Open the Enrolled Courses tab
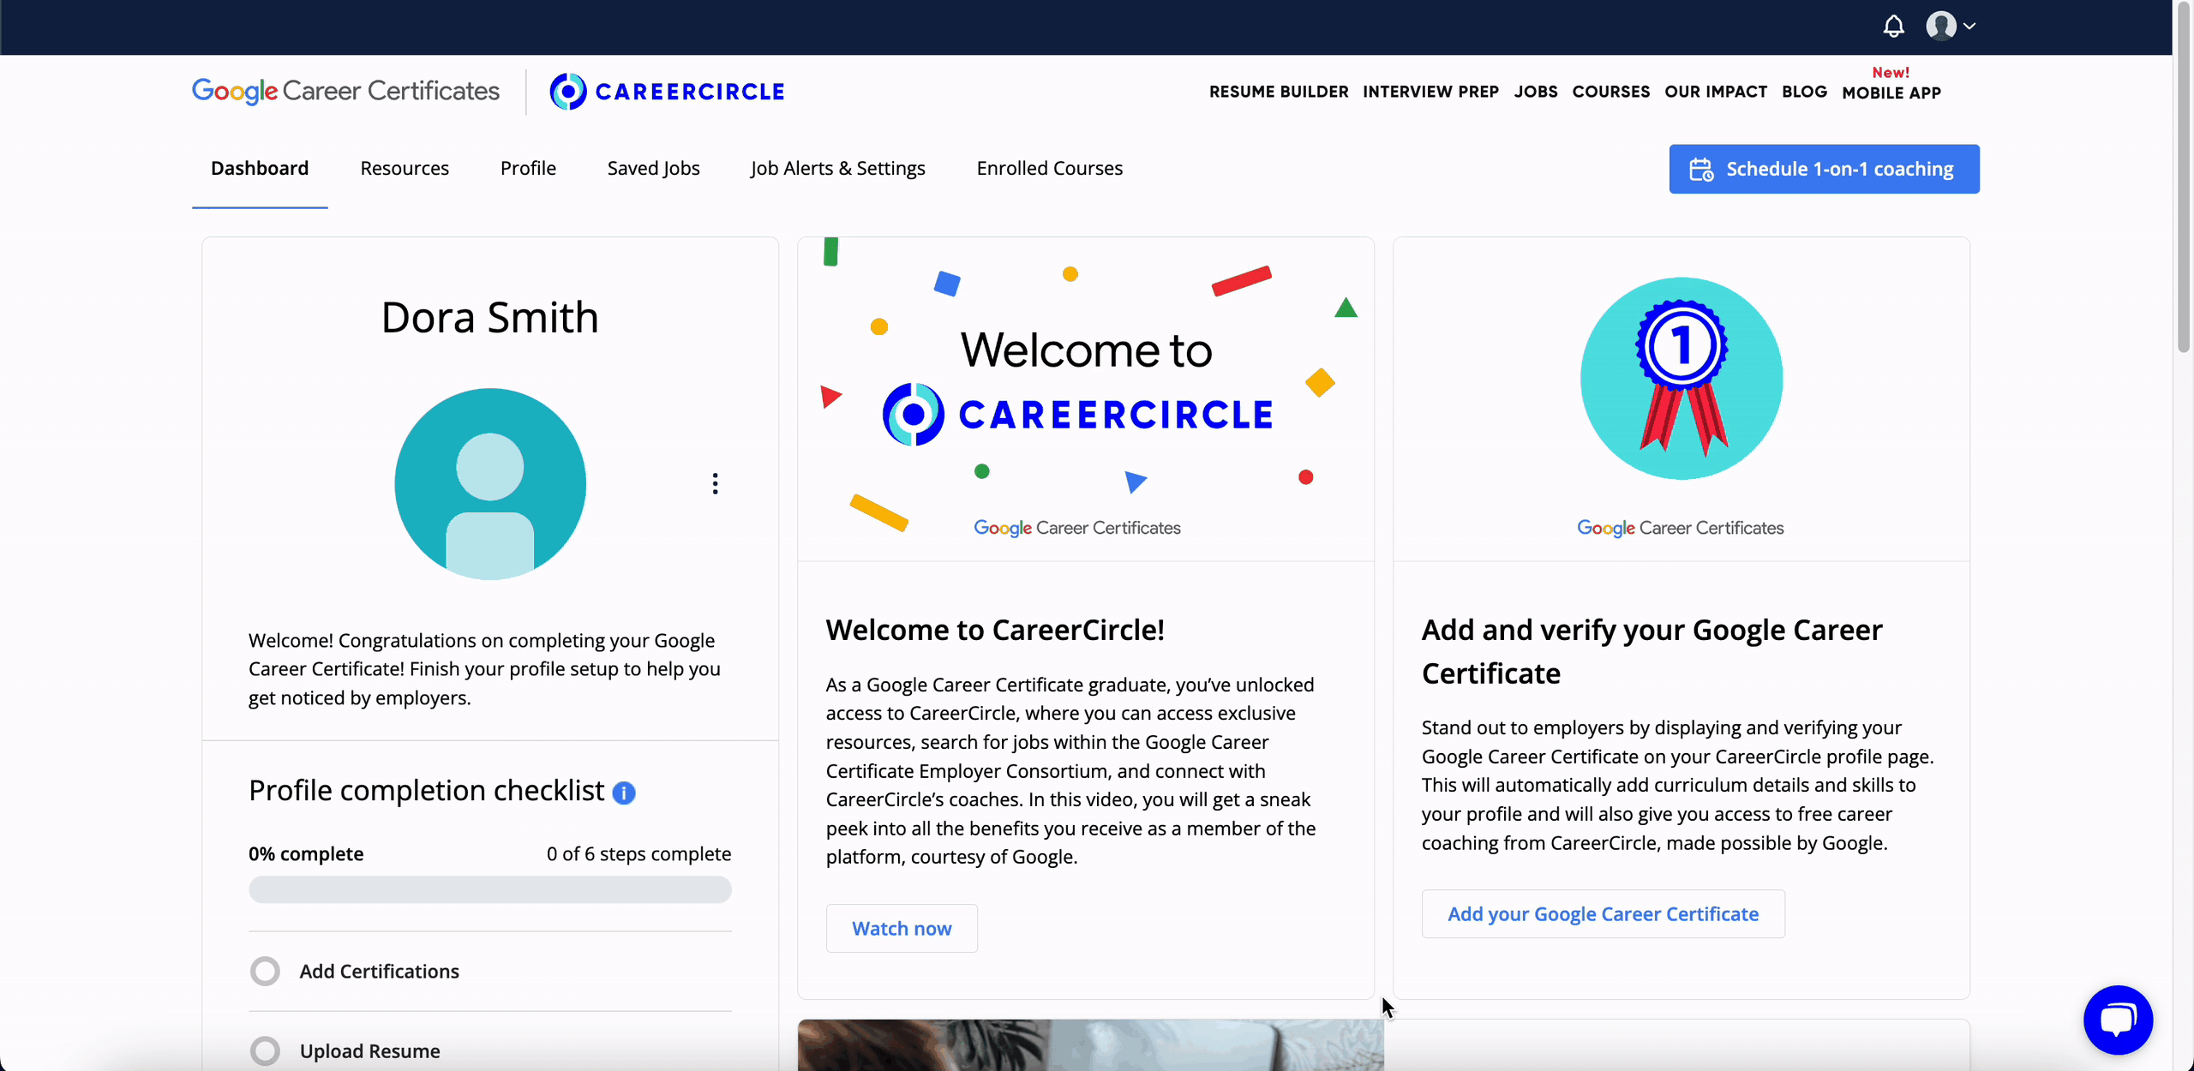The image size is (2194, 1071). [x=1049, y=169]
